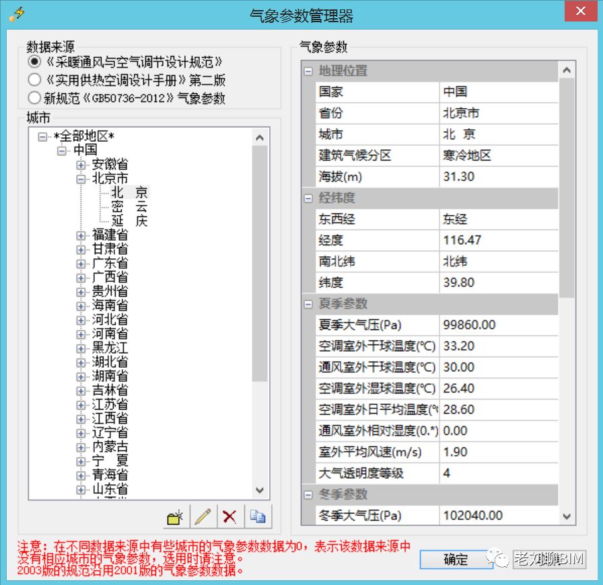Expand the 甘肃省 node
Image resolution: width=603 pixels, height=585 pixels.
pyautogui.click(x=81, y=250)
